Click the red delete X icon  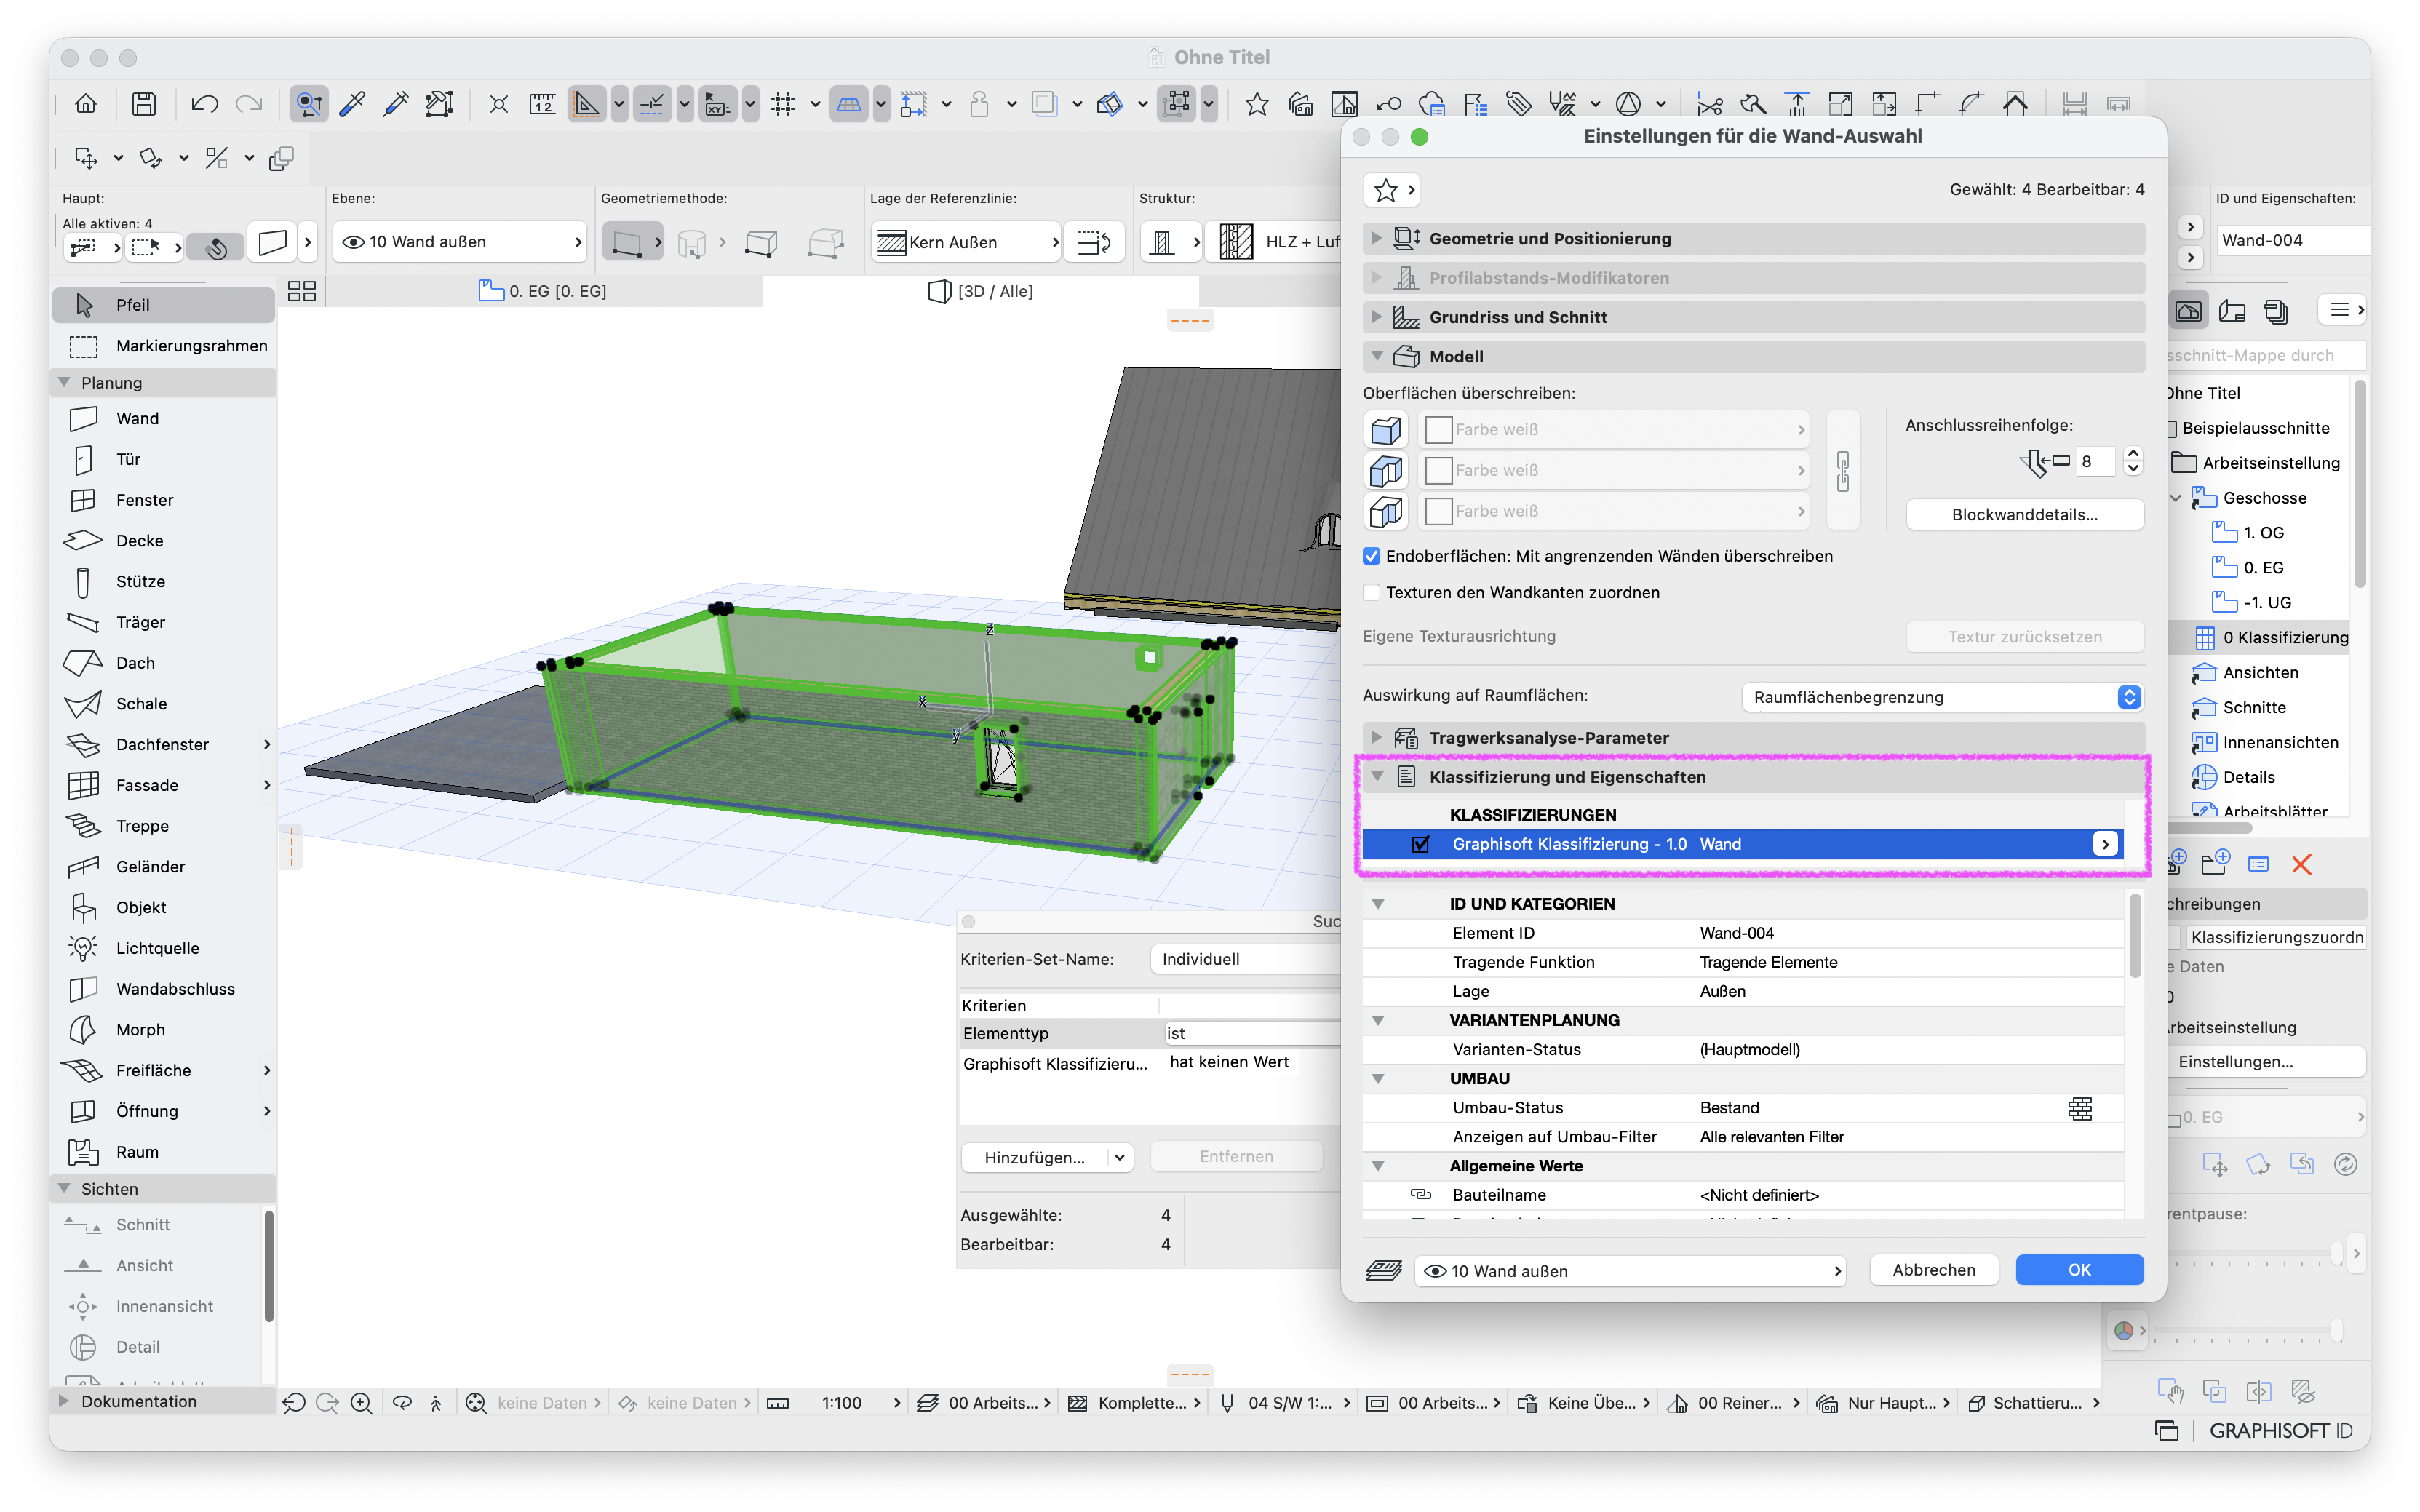(x=2301, y=864)
